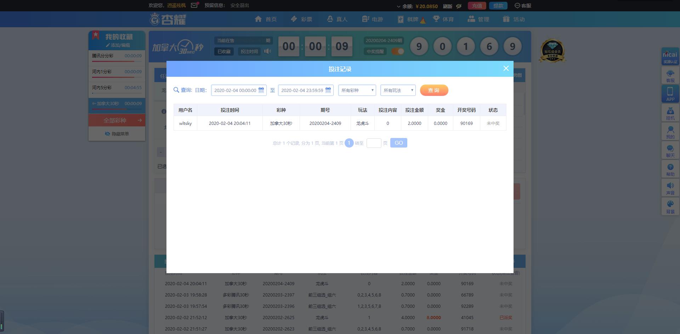The width and height of the screenshot is (680, 334).
Task: Expand 全部彩种 lottery list
Action: (117, 120)
